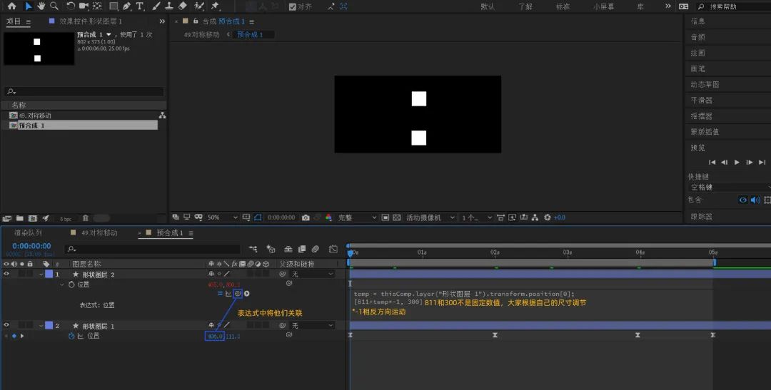Viewport: 771px width, 390px height.
Task: Open the expression language menu play-arrow icon
Action: (x=247, y=294)
